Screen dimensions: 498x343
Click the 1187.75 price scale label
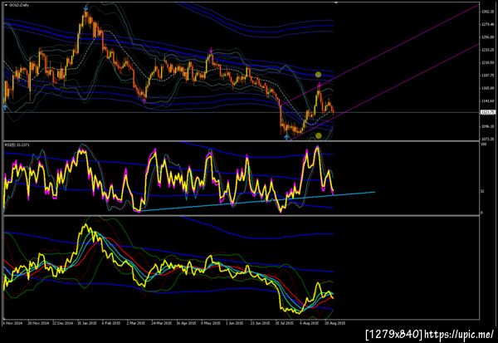coord(487,76)
